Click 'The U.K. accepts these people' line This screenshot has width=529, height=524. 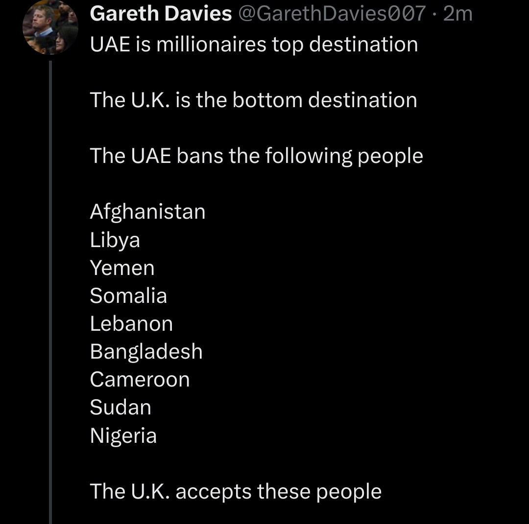pos(236,492)
